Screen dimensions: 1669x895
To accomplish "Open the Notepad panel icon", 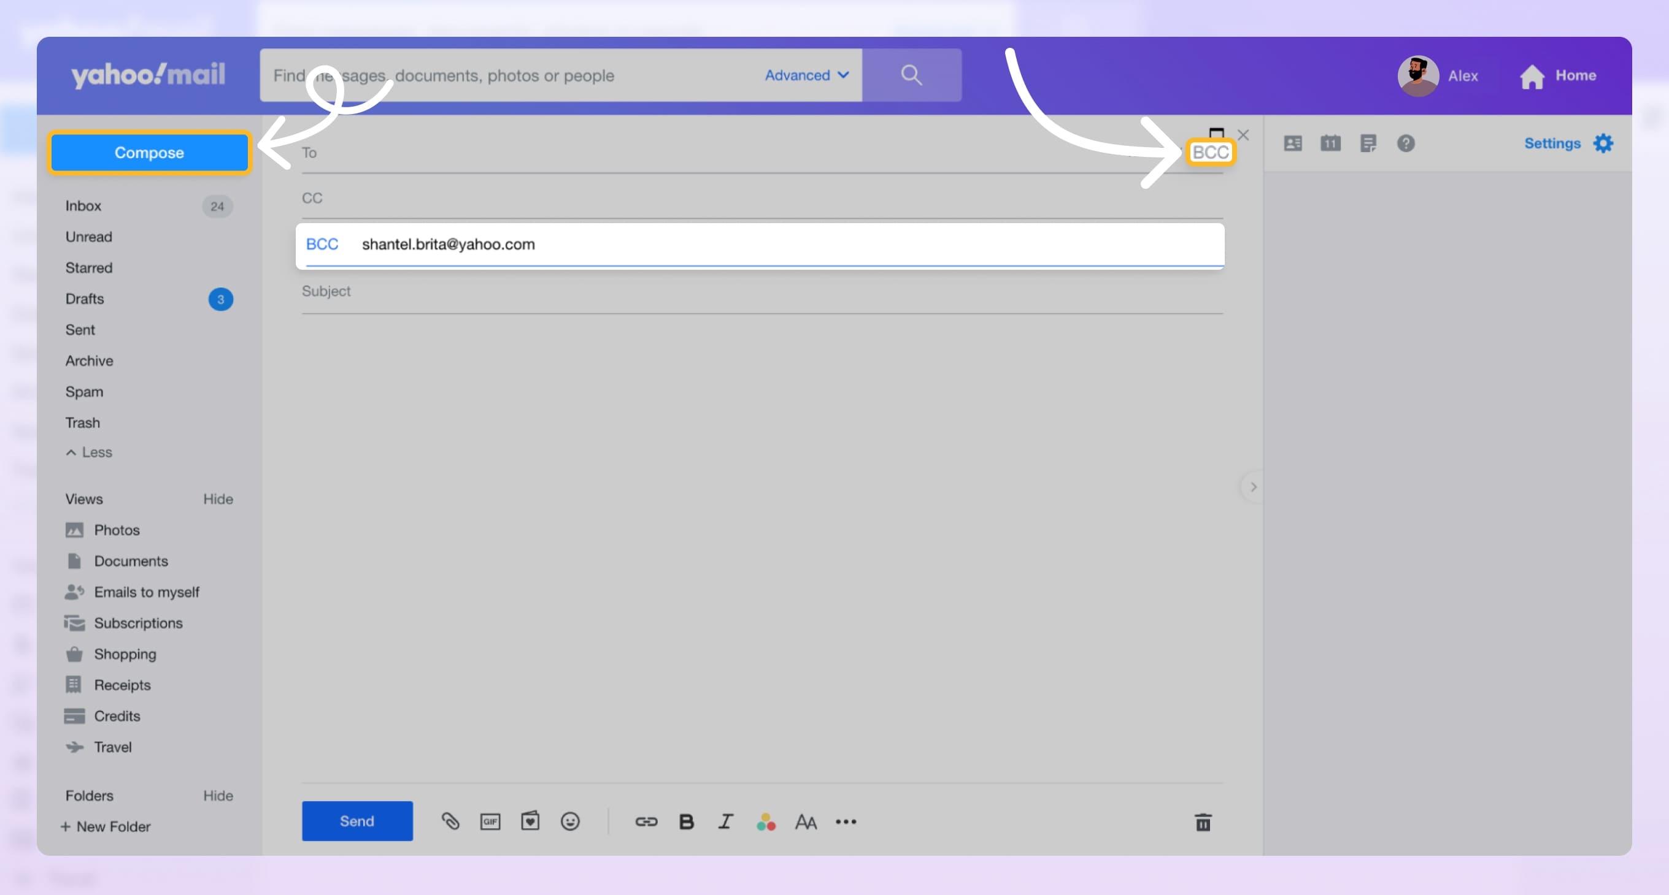I will (x=1369, y=143).
